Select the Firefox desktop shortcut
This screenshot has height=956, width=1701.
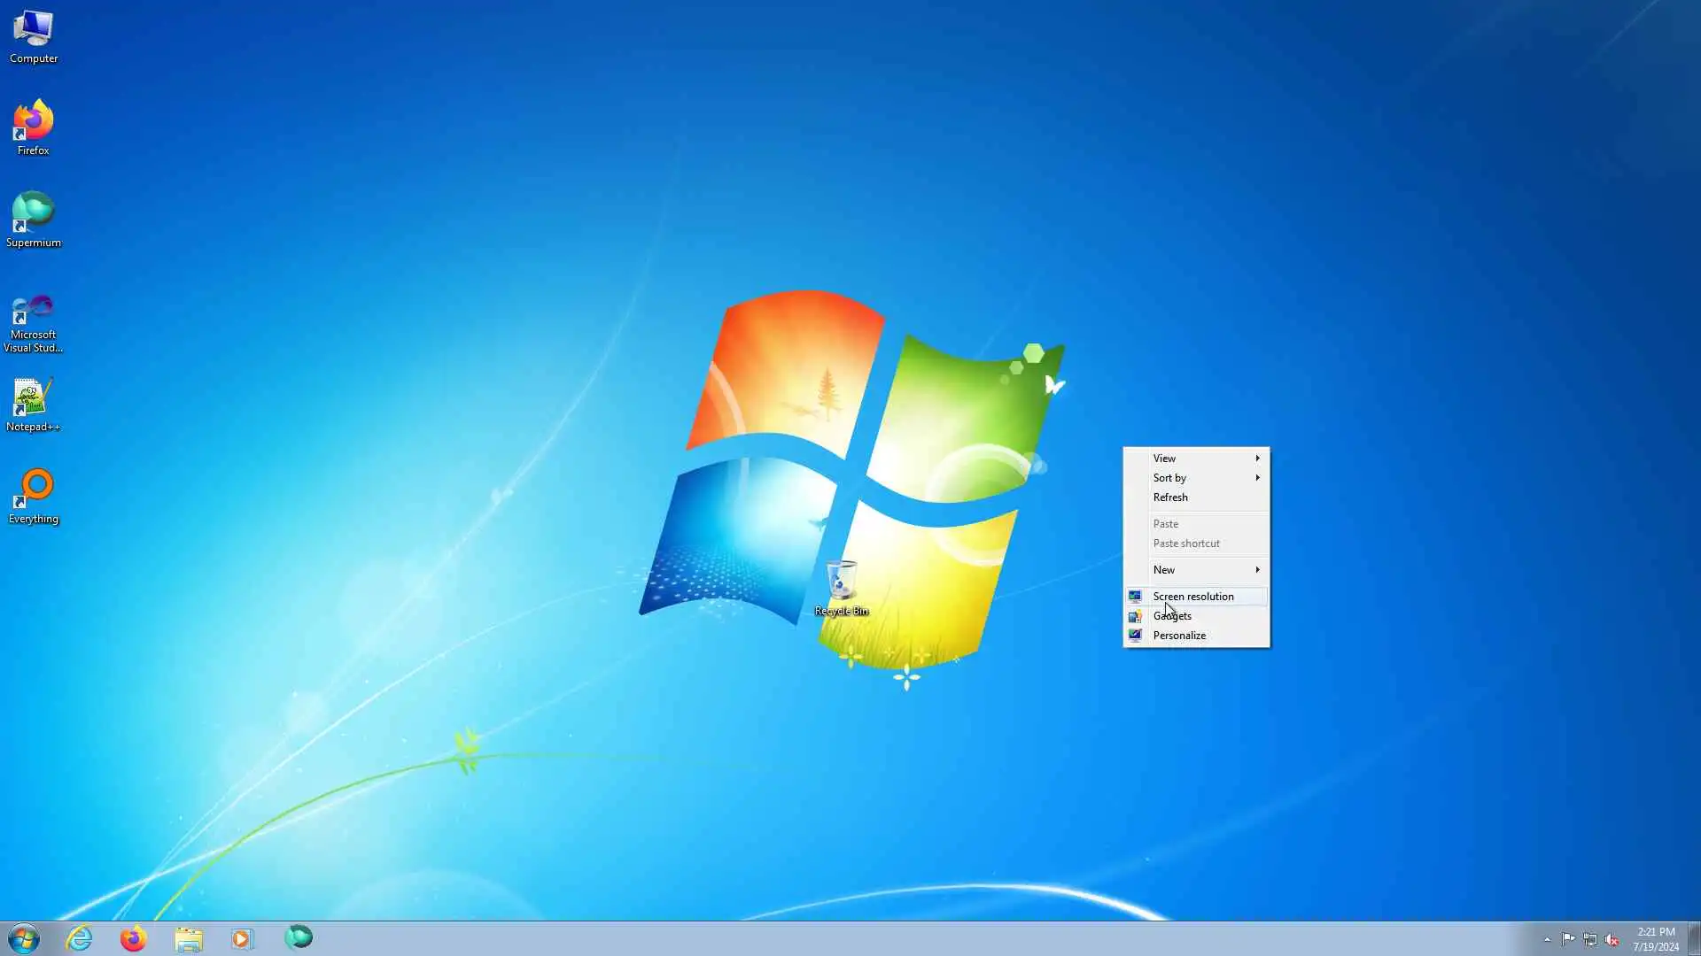tap(34, 127)
